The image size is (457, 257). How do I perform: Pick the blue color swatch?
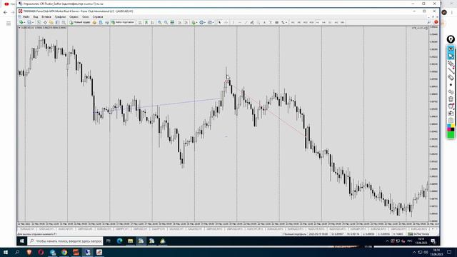point(449,126)
